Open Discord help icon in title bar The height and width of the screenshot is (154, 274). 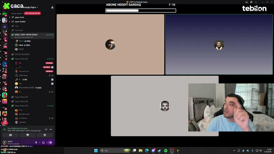point(251,2)
